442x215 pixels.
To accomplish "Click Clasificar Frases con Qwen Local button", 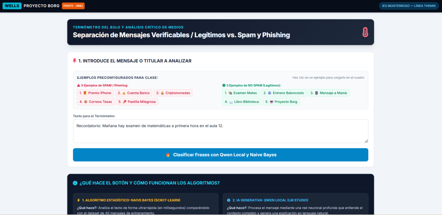I will click(x=221, y=155).
